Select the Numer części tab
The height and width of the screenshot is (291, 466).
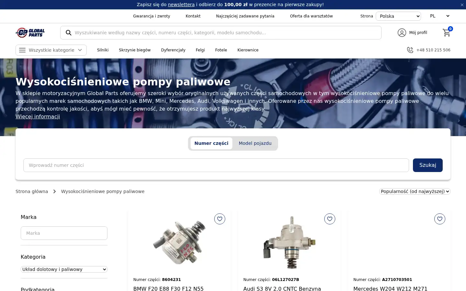click(211, 143)
